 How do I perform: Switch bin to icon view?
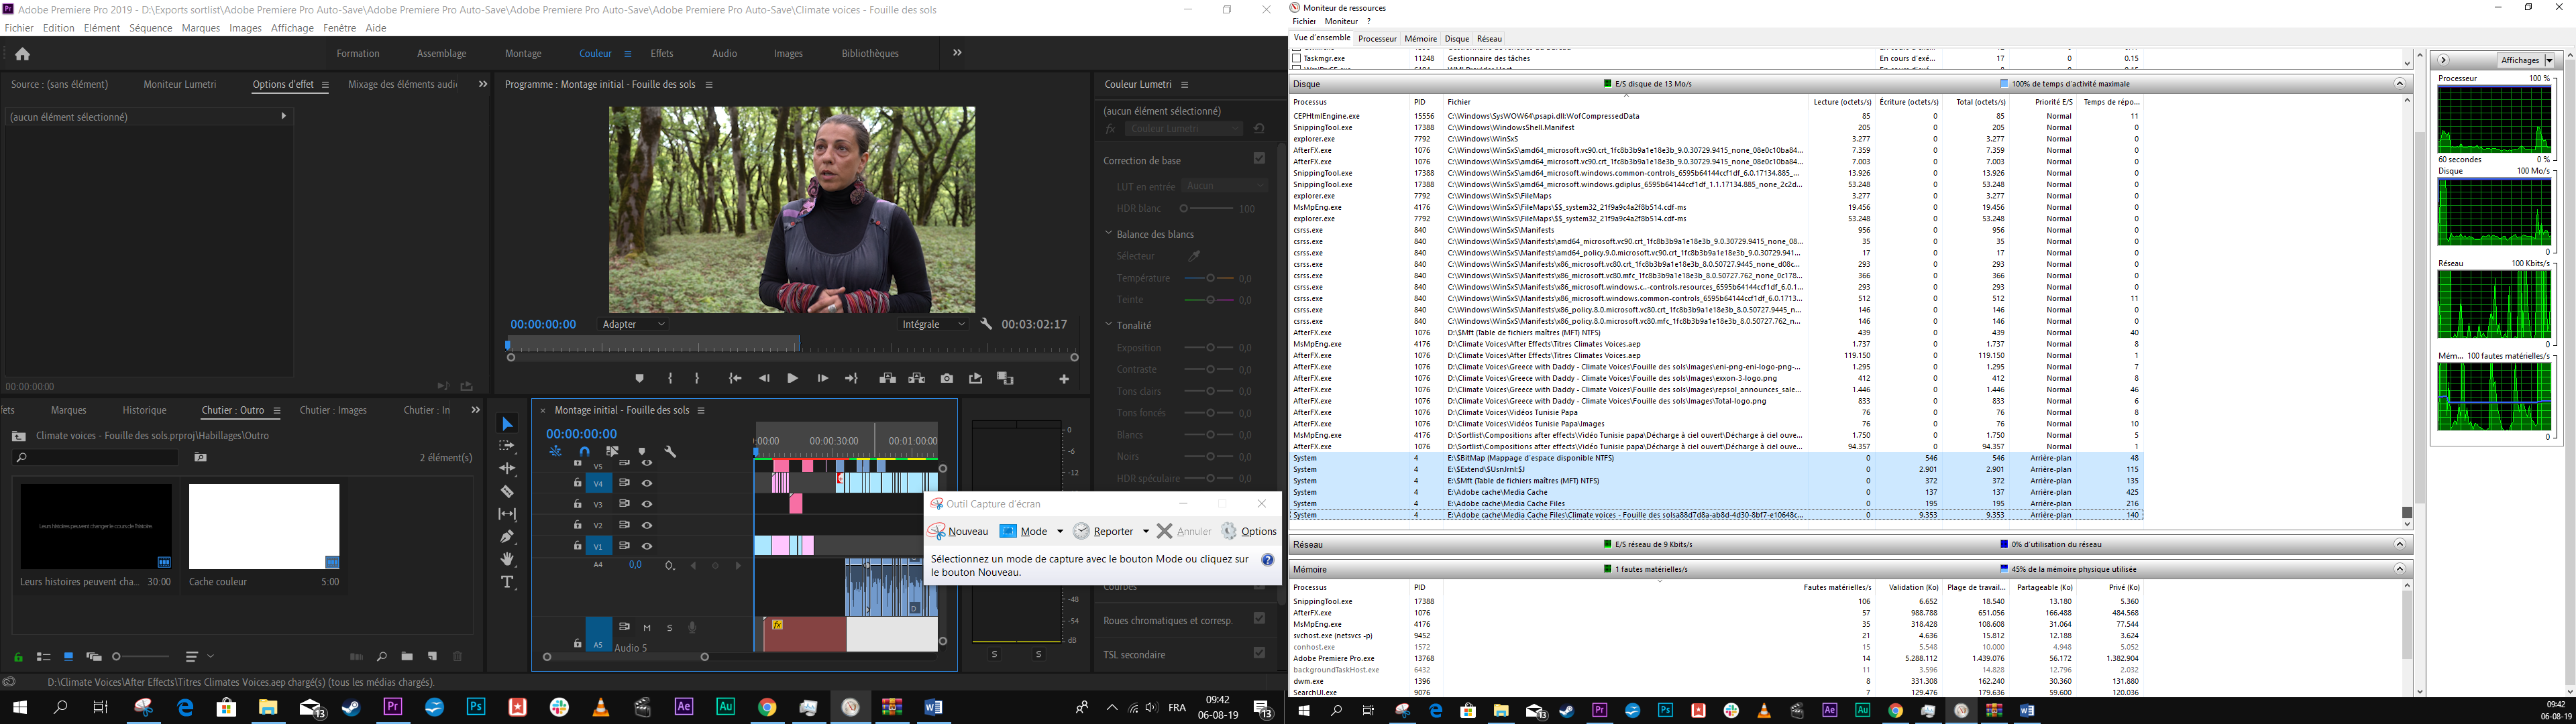pos(68,657)
